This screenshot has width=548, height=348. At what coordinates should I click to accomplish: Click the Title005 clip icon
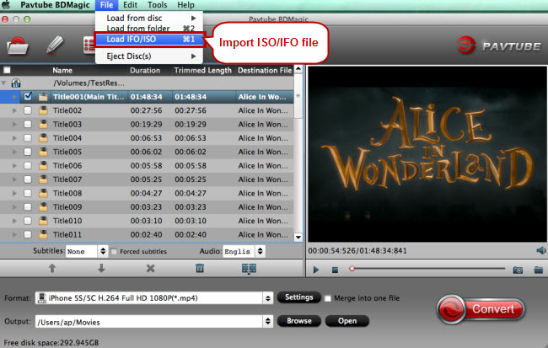click(x=43, y=152)
